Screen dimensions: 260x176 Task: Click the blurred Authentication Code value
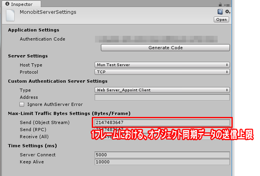pos(156,39)
